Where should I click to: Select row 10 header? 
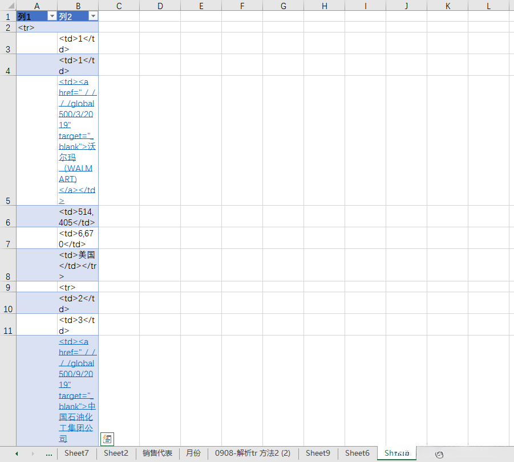coord(8,303)
